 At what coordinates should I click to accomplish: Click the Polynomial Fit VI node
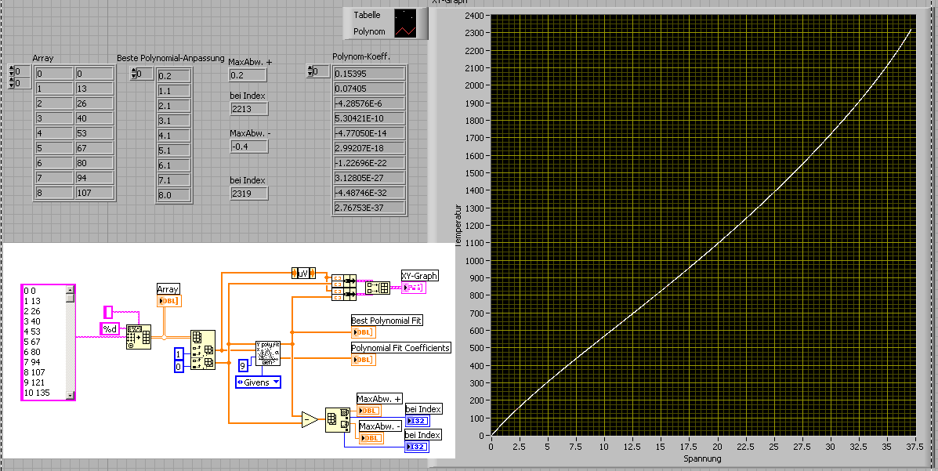coord(267,353)
